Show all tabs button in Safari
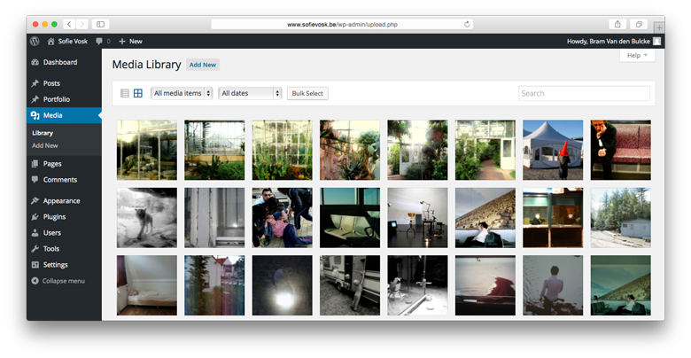This screenshot has width=691, height=358. coord(639,24)
